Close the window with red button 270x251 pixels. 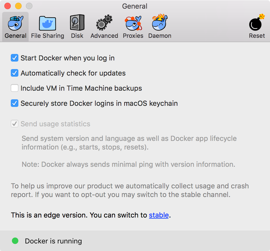point(8,6)
